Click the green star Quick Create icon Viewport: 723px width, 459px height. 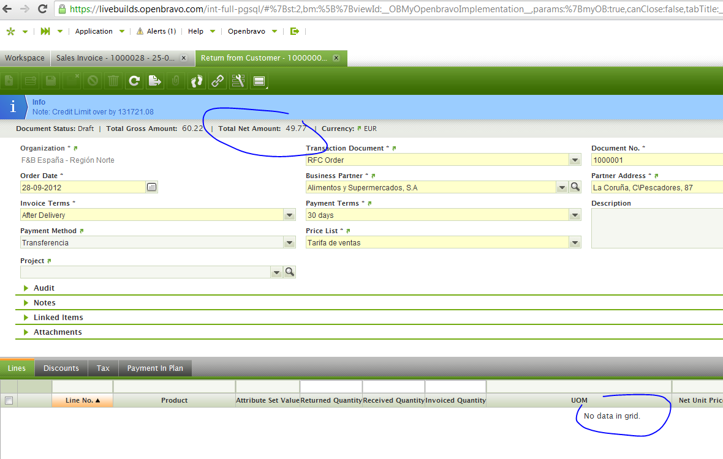click(x=10, y=31)
